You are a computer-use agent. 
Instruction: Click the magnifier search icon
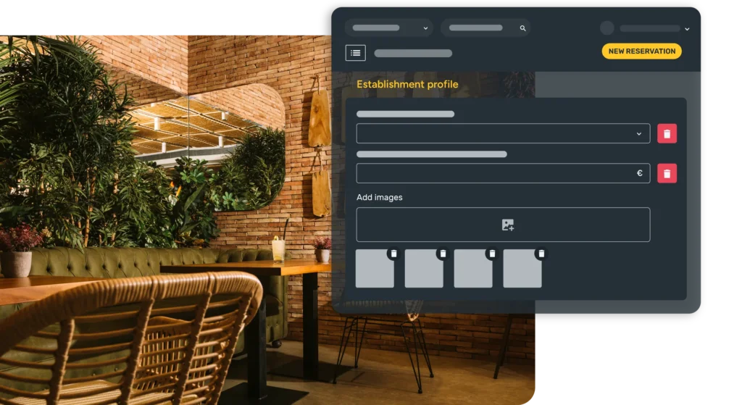tap(522, 28)
